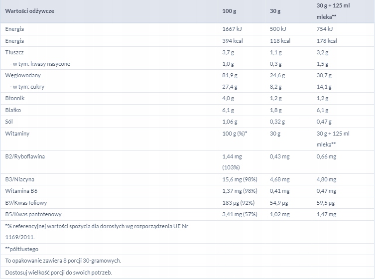
Task: Select the "Błonnik" row label
Action: [15, 99]
